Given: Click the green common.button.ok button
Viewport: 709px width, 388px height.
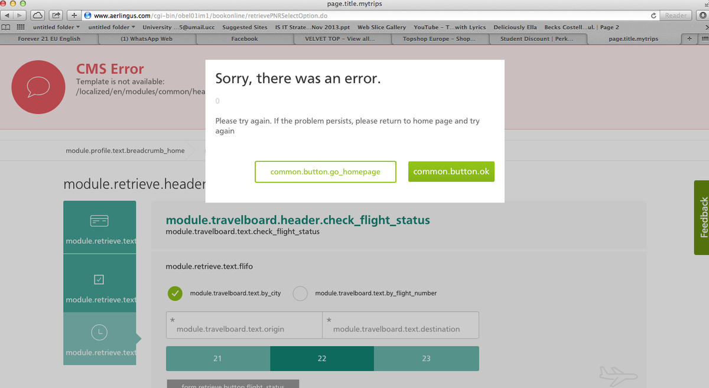Looking at the screenshot, I should click(451, 172).
